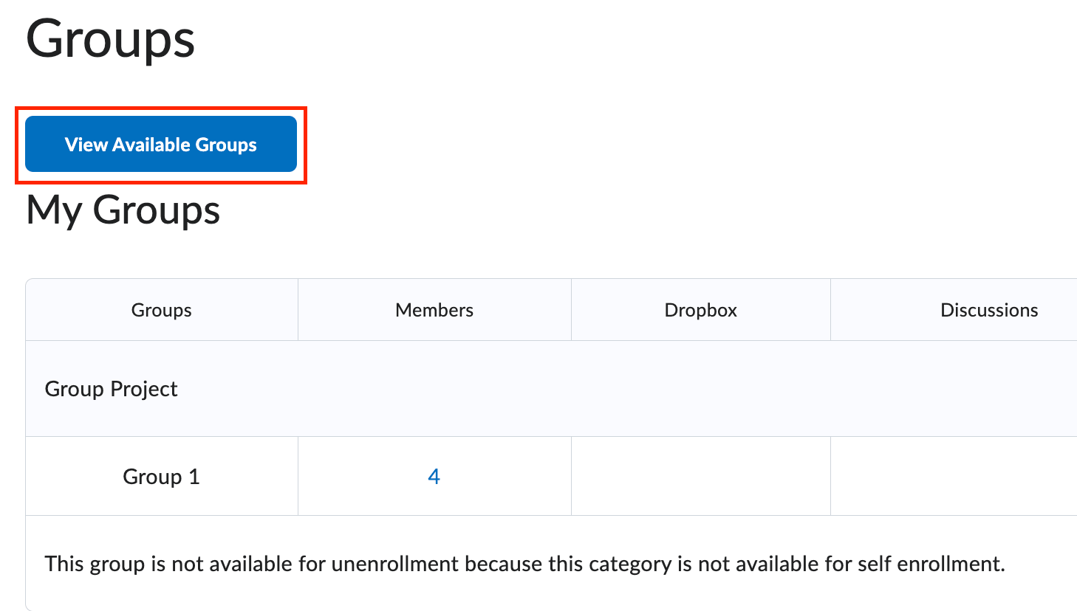Click the My Groups section heading

(123, 210)
